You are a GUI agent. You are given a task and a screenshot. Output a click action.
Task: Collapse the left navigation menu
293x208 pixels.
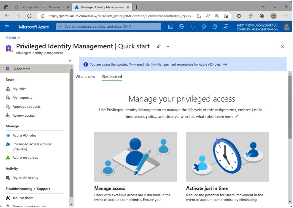[x=70, y=61]
